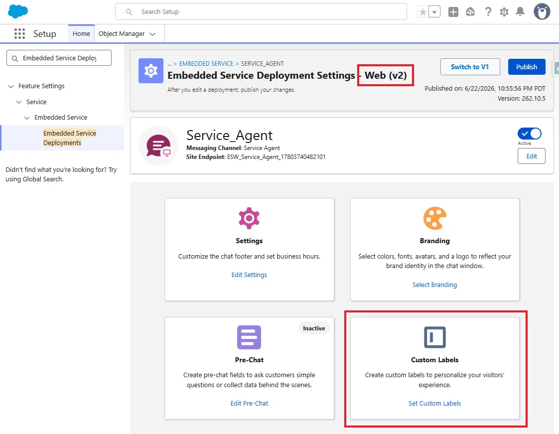Image resolution: width=559 pixels, height=434 pixels.
Task: Click the EMBEDDED SERVICE breadcrumb link
Action: (206, 63)
